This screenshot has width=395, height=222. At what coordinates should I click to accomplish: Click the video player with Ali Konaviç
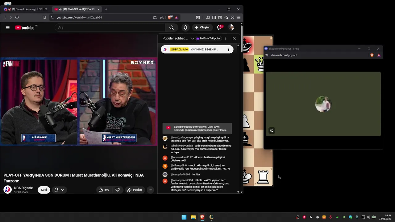click(79, 101)
